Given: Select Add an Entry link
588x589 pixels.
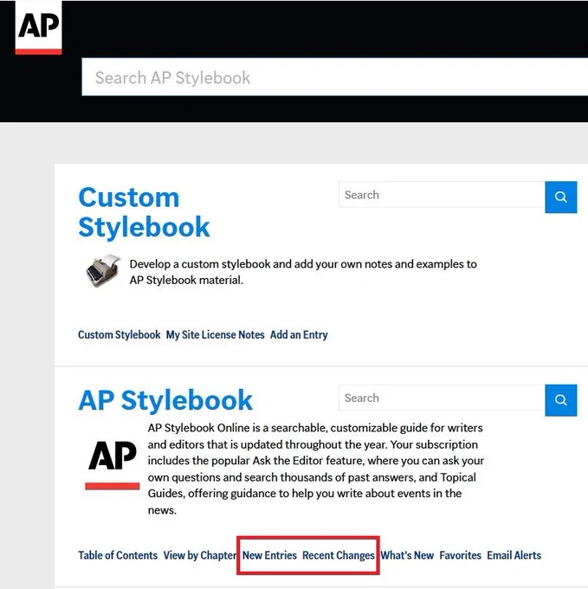Looking at the screenshot, I should coord(299,334).
